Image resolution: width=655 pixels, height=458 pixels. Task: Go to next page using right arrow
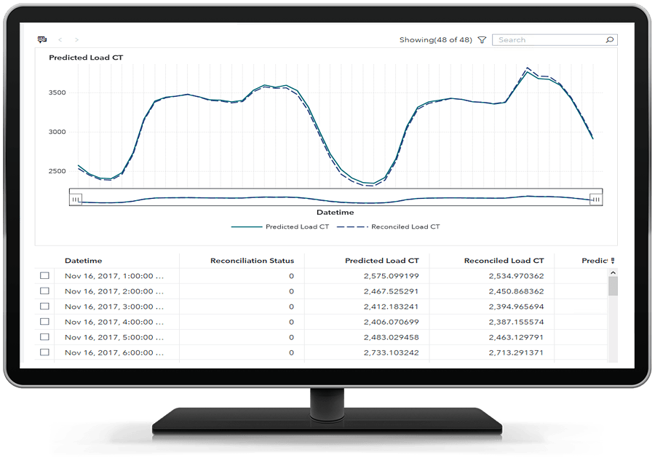pos(77,40)
